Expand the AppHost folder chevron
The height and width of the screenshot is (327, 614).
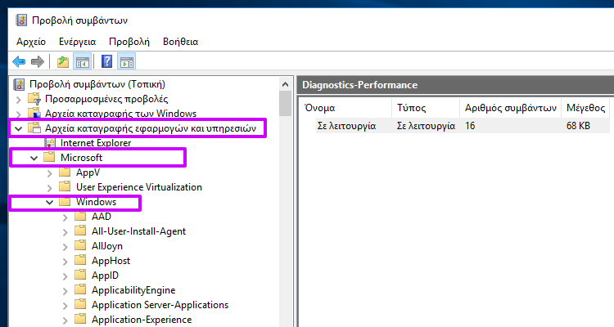pyautogui.click(x=65, y=262)
